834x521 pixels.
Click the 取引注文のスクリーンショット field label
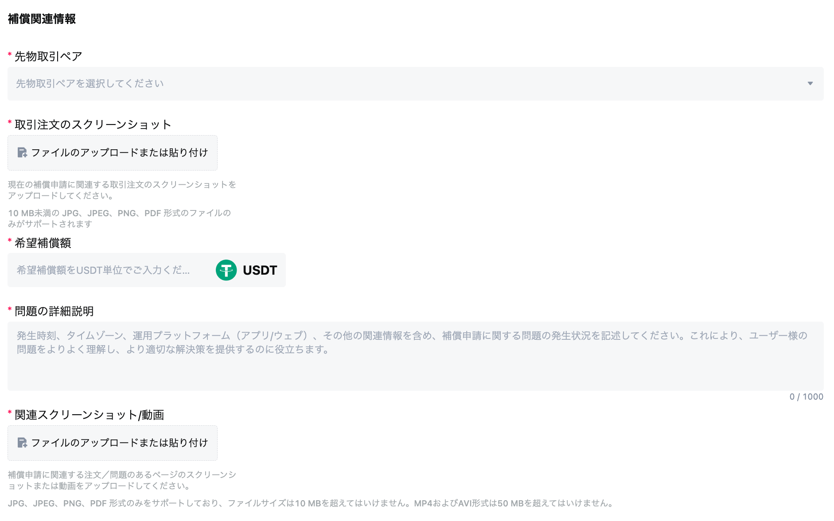[93, 124]
